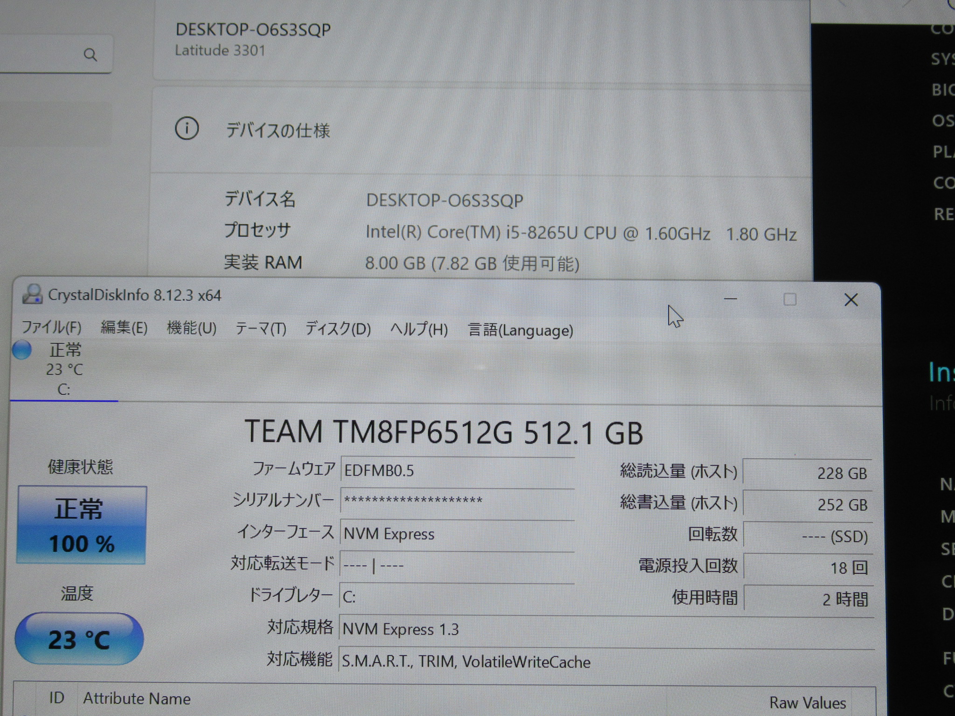Click the firmware field EDFMB0.5
This screenshot has height=716, width=955.
457,470
